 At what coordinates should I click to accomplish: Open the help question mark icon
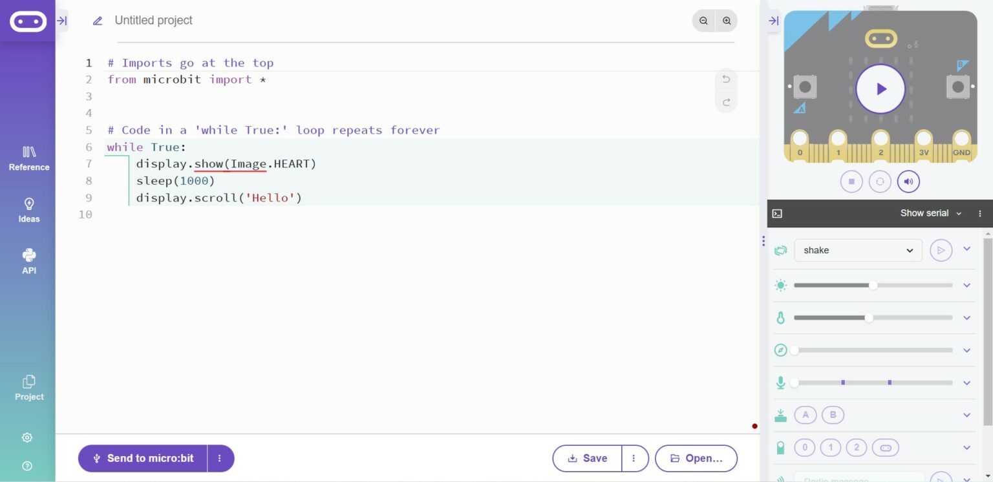27,466
